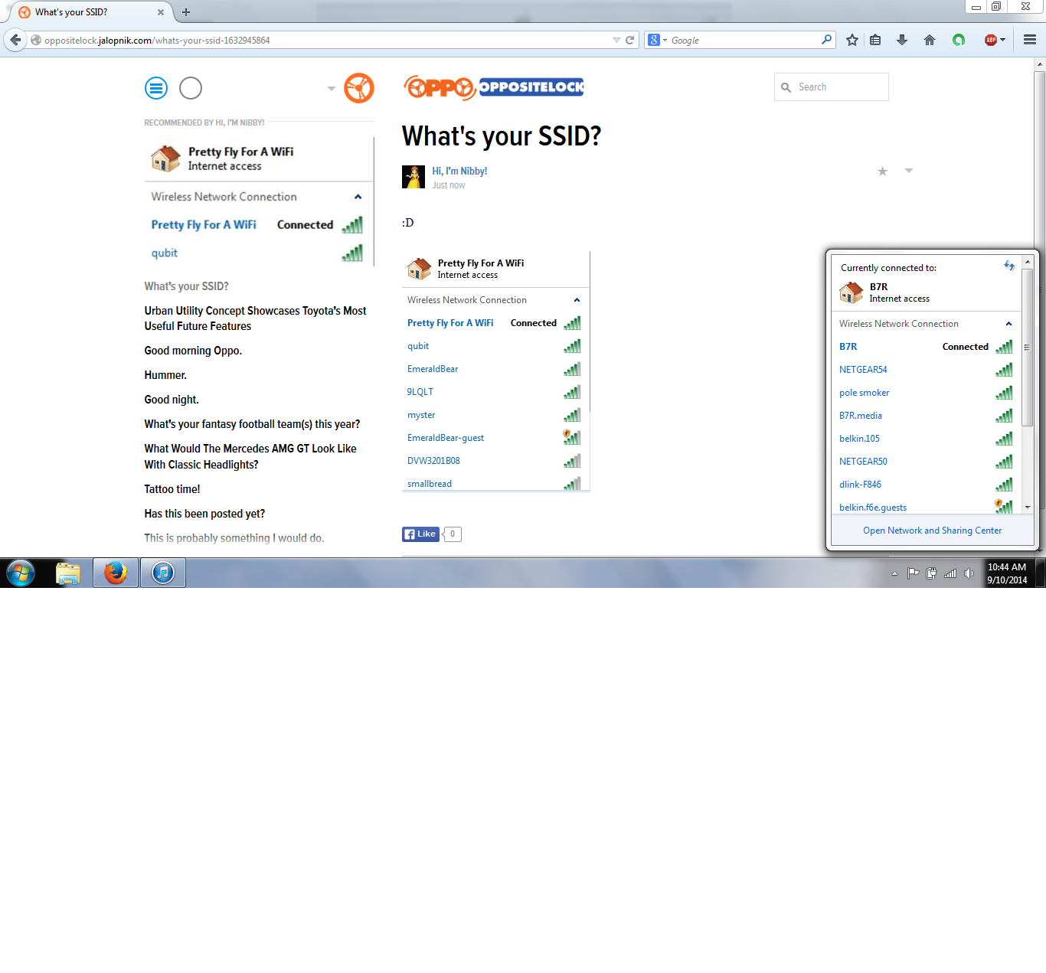Select pole smoker network in flyout
Screen dimensions: 1046x973
pyautogui.click(x=926, y=393)
